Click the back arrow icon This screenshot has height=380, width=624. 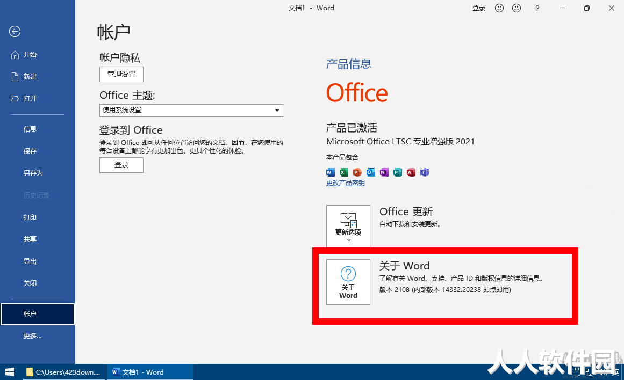[x=15, y=32]
